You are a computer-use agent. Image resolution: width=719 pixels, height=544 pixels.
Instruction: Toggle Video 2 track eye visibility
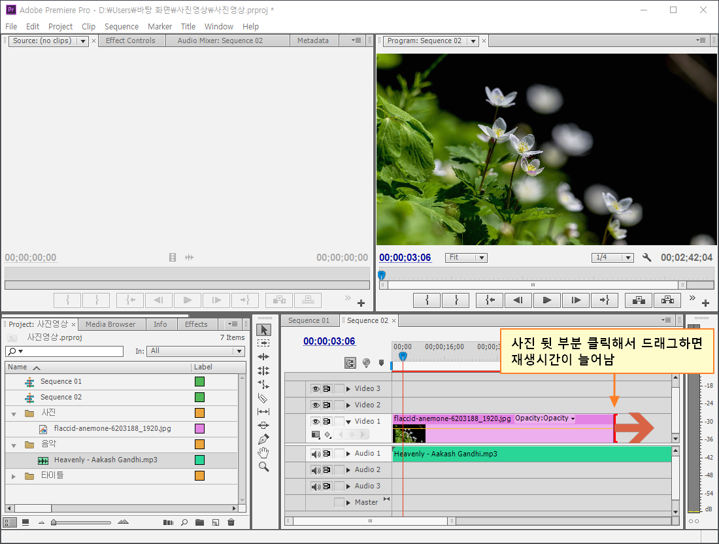[316, 405]
